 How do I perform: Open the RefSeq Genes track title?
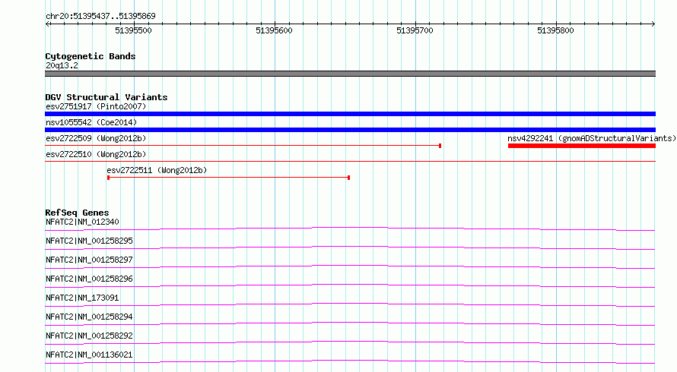click(x=77, y=213)
